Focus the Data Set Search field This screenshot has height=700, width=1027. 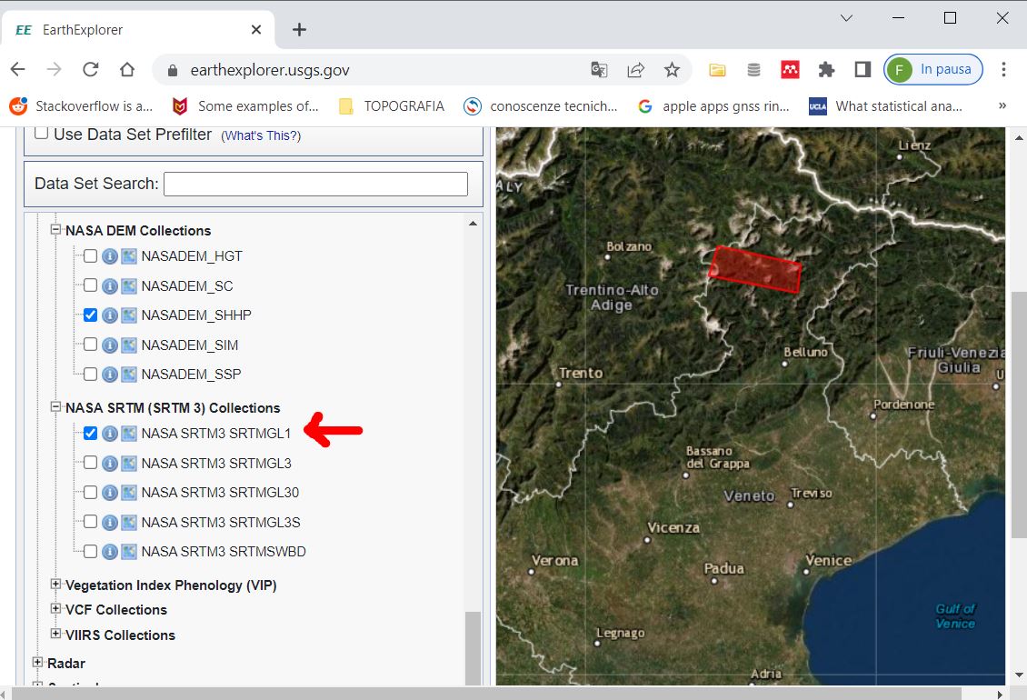pyautogui.click(x=315, y=184)
